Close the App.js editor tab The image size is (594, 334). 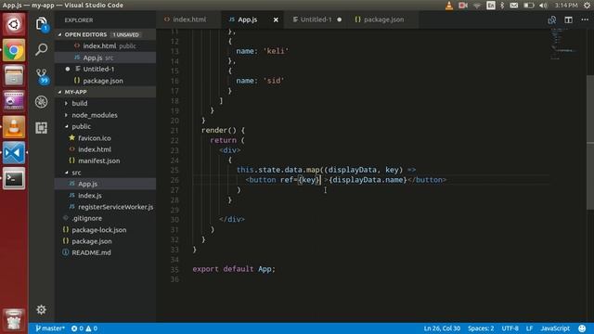pos(276,19)
